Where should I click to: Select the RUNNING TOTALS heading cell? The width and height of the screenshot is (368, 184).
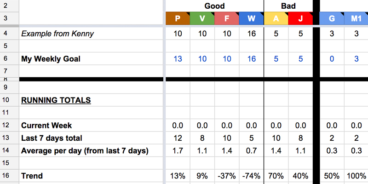pyautogui.click(x=91, y=100)
